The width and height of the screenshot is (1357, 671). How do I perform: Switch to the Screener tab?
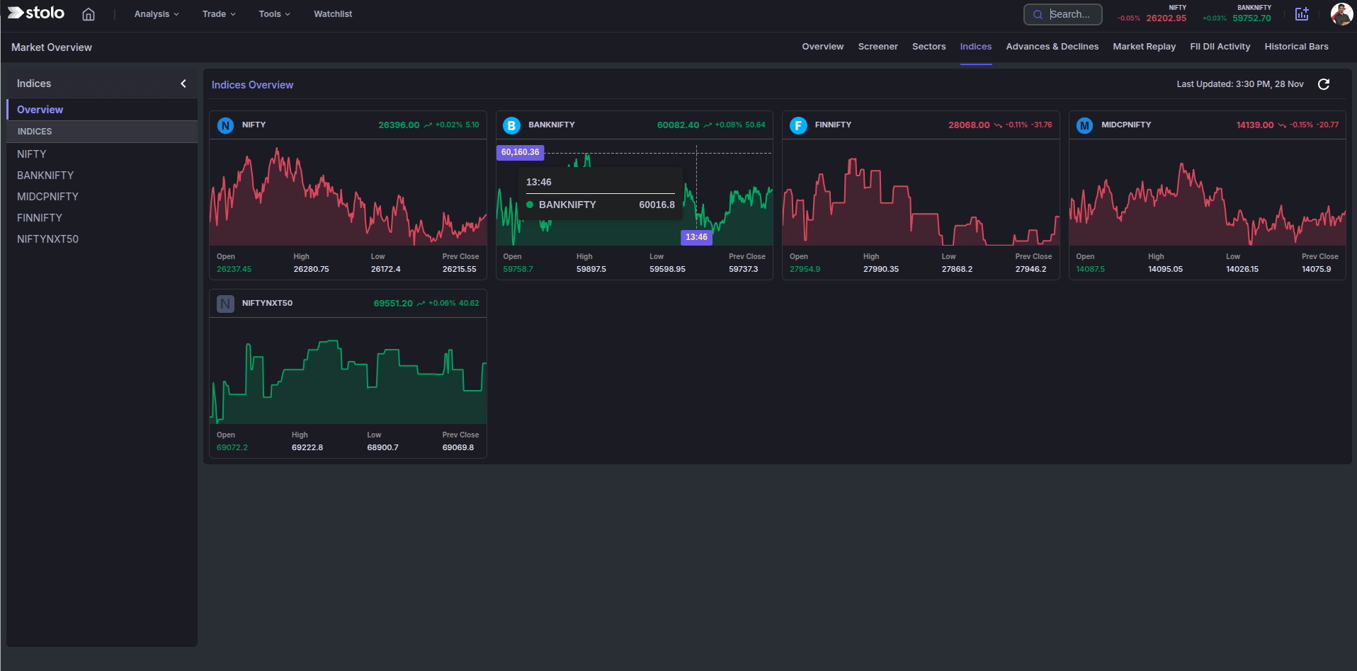point(878,46)
